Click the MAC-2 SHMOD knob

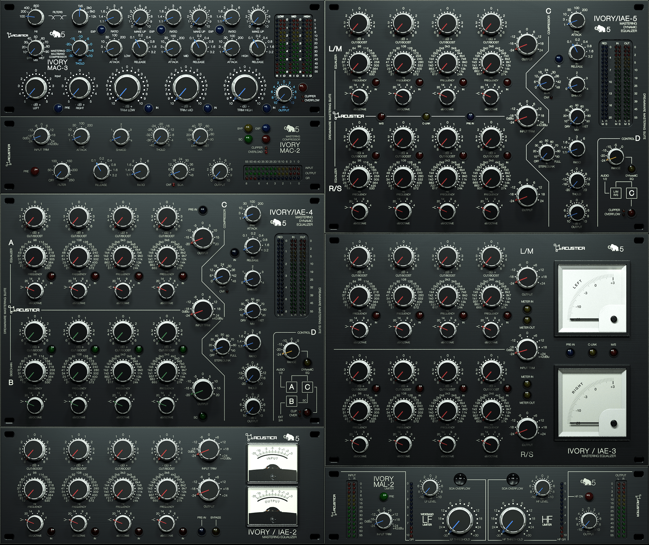coord(121,137)
